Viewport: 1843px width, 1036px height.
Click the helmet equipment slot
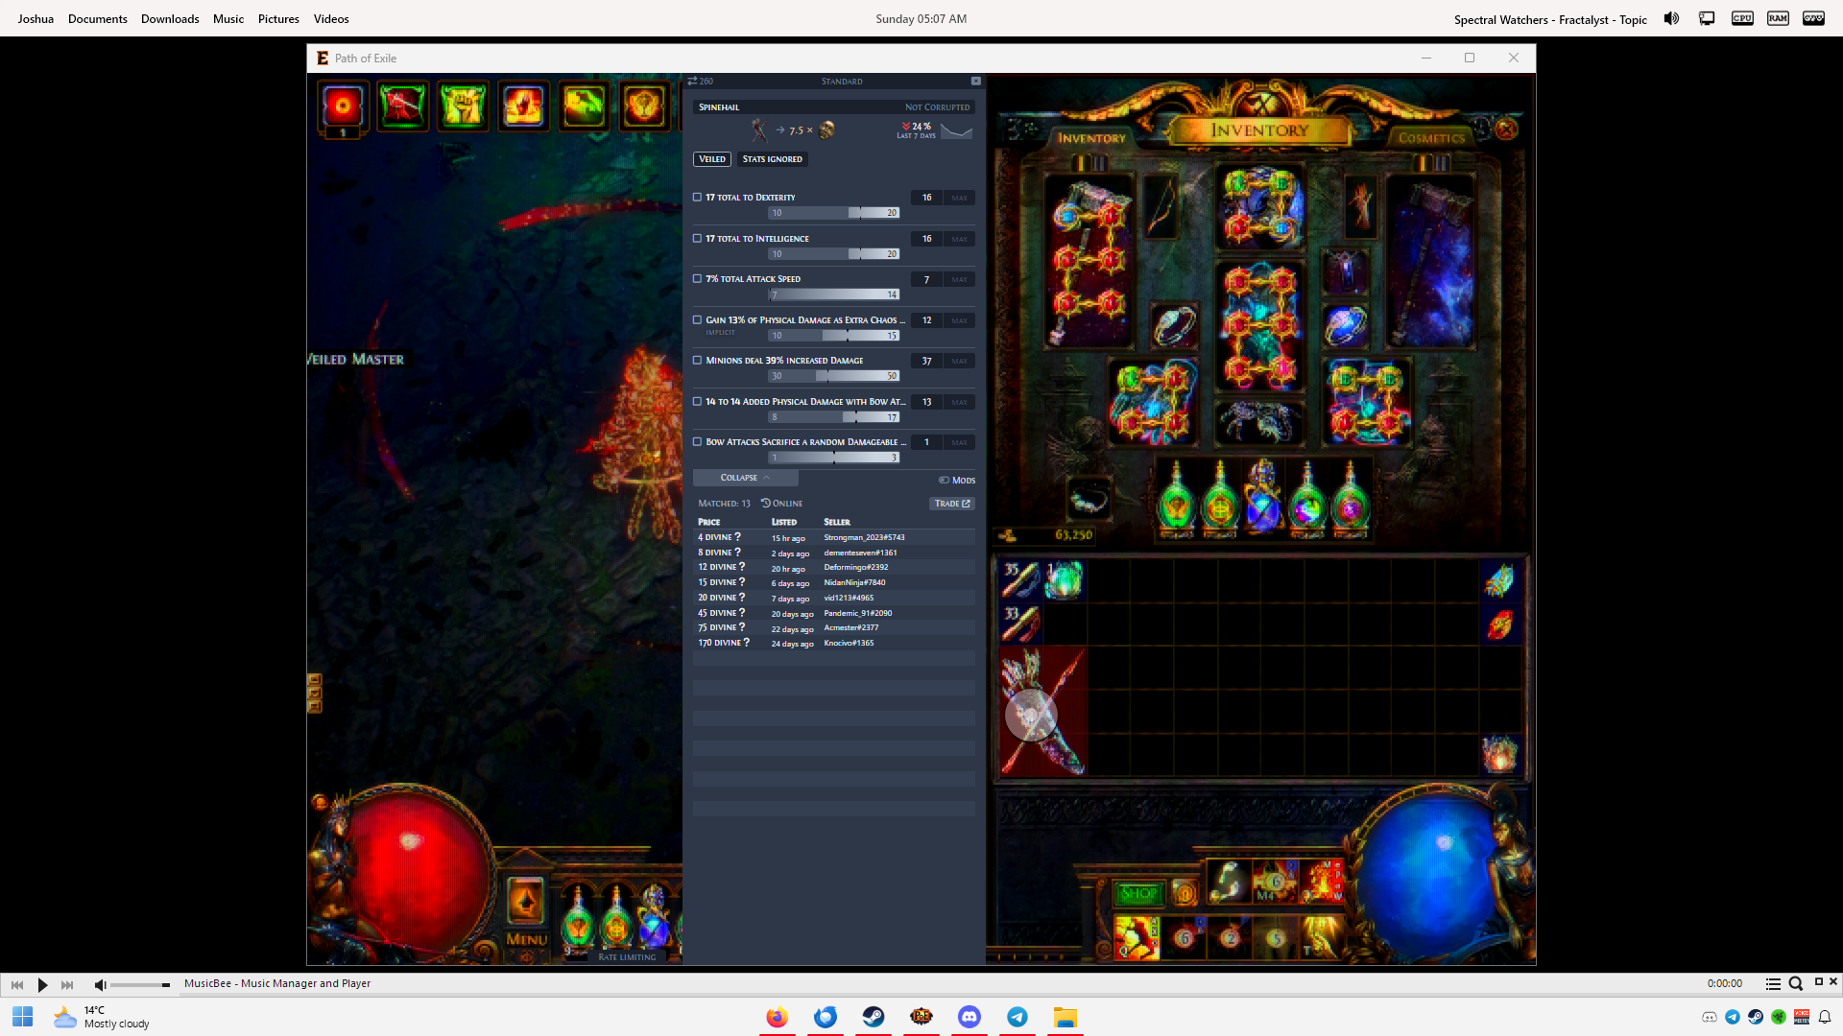(x=1260, y=207)
